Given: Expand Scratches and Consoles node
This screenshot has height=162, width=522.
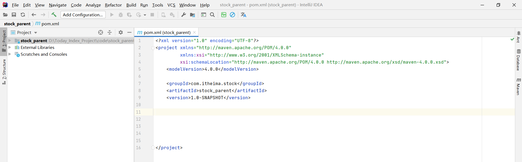Looking at the screenshot, I should pos(10,54).
